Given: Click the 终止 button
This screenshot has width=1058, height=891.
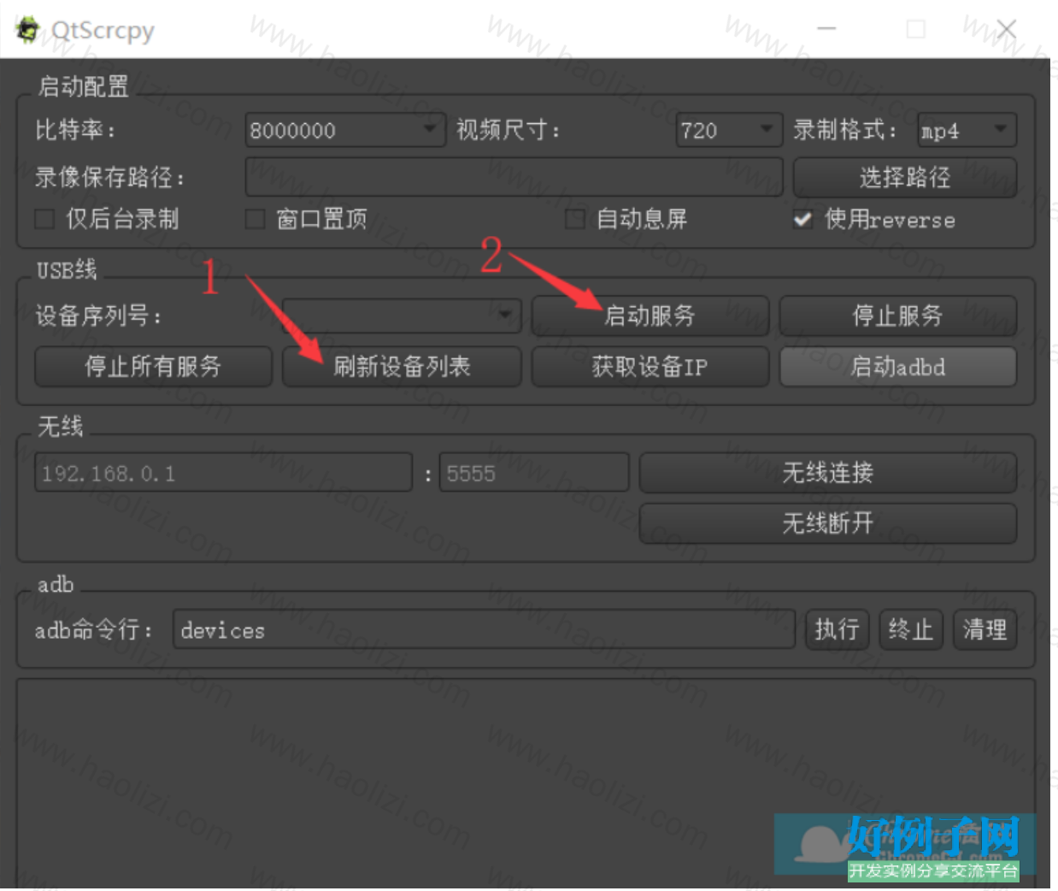Looking at the screenshot, I should tap(910, 630).
